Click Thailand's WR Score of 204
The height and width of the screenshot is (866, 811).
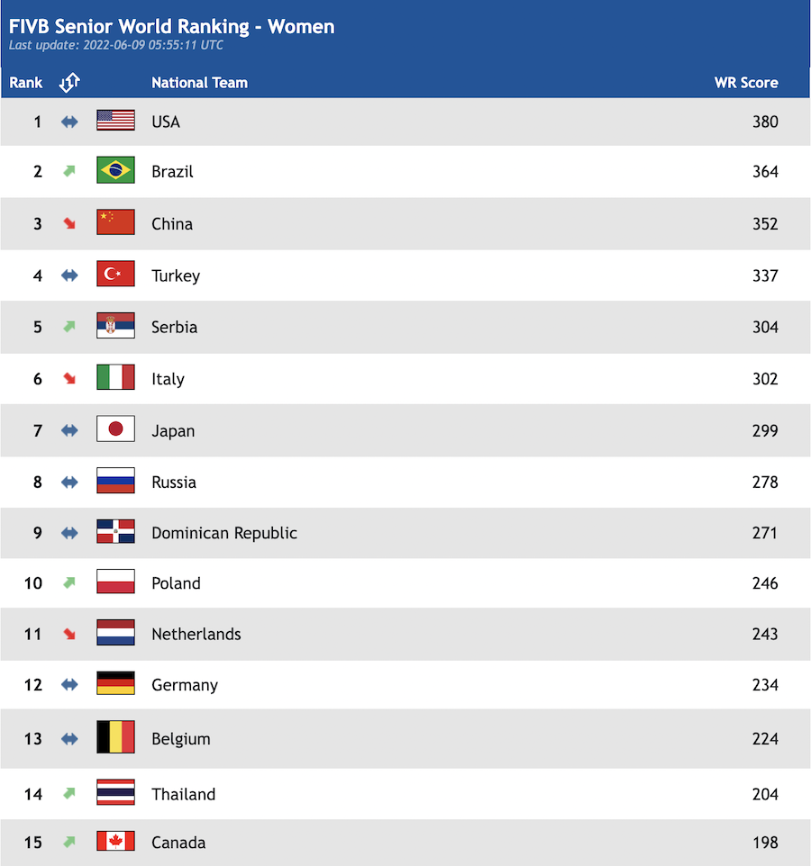[765, 794]
